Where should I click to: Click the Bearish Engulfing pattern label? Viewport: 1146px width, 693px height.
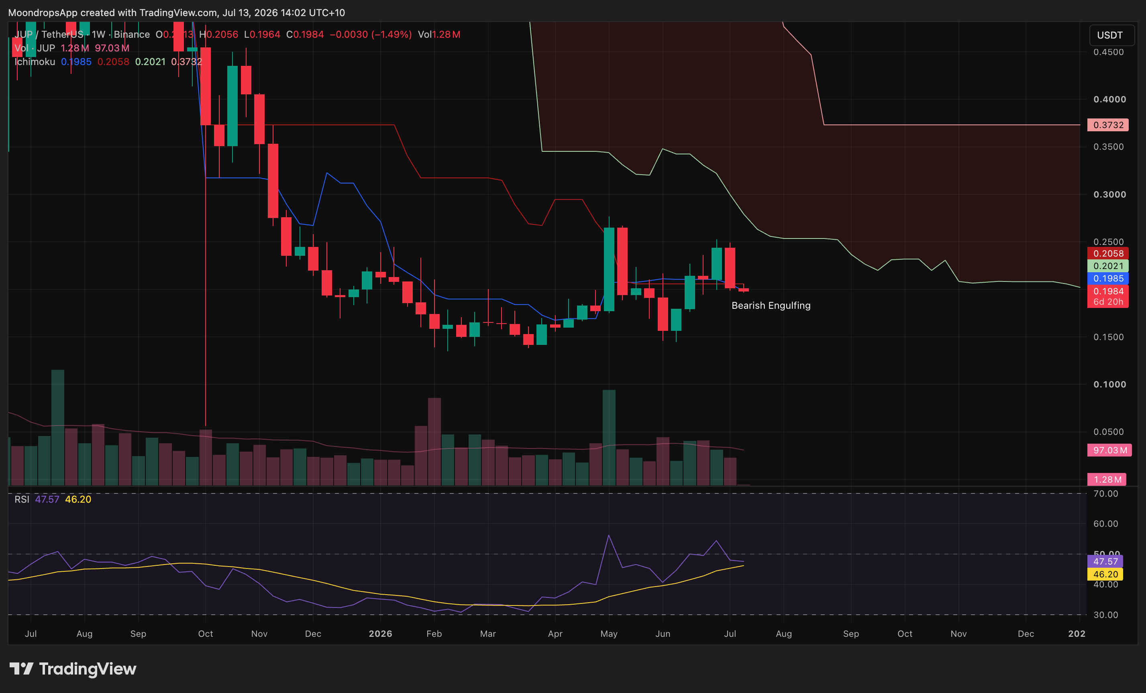771,306
